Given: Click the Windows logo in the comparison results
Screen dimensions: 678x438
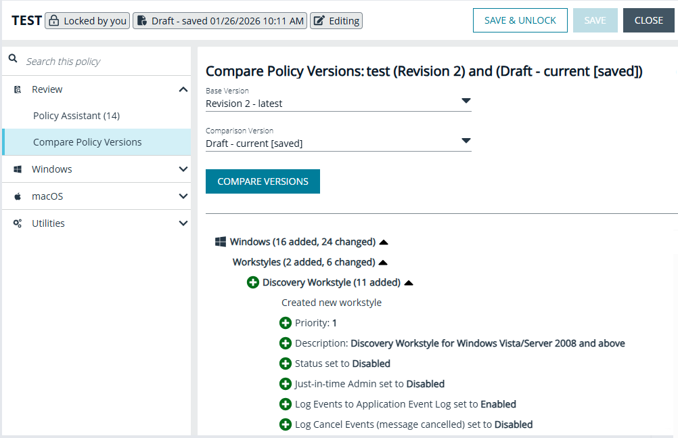Looking at the screenshot, I should point(219,241).
